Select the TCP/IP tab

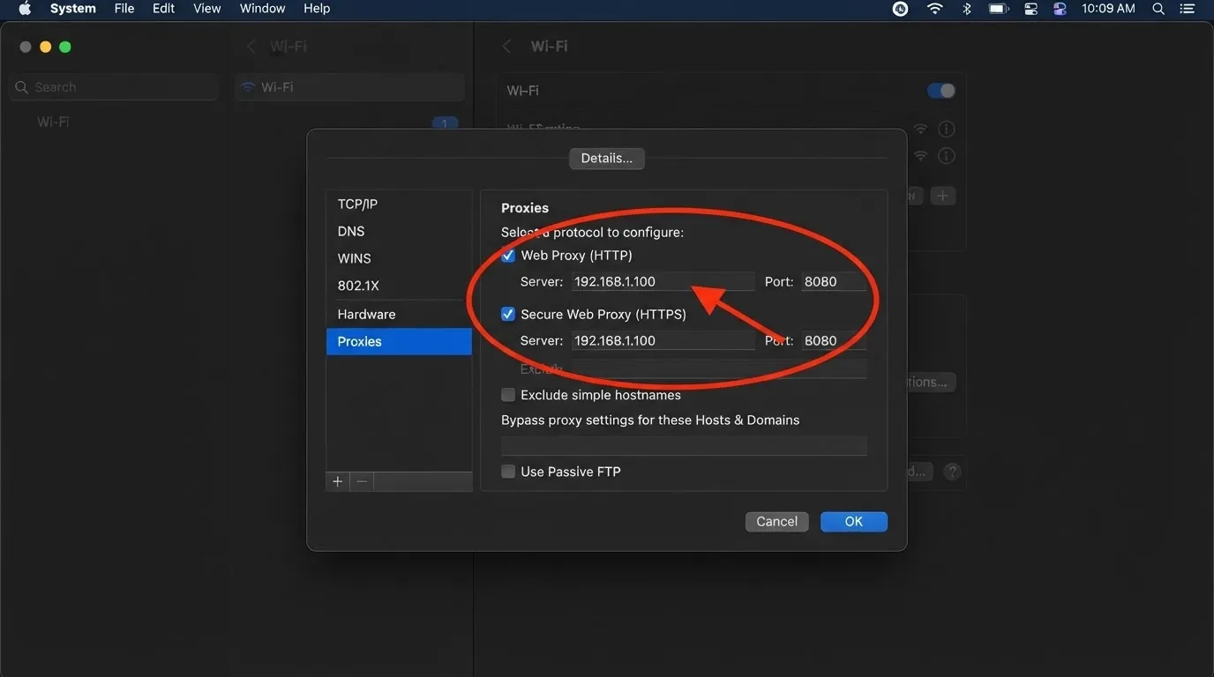[x=399, y=204]
